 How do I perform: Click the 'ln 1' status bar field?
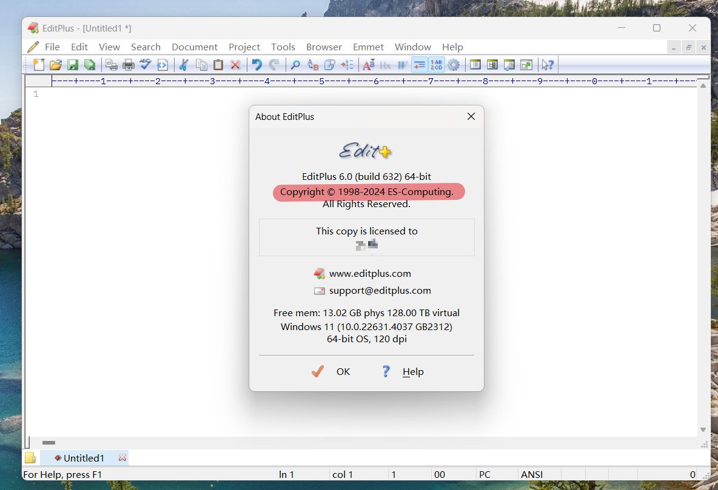click(x=286, y=474)
